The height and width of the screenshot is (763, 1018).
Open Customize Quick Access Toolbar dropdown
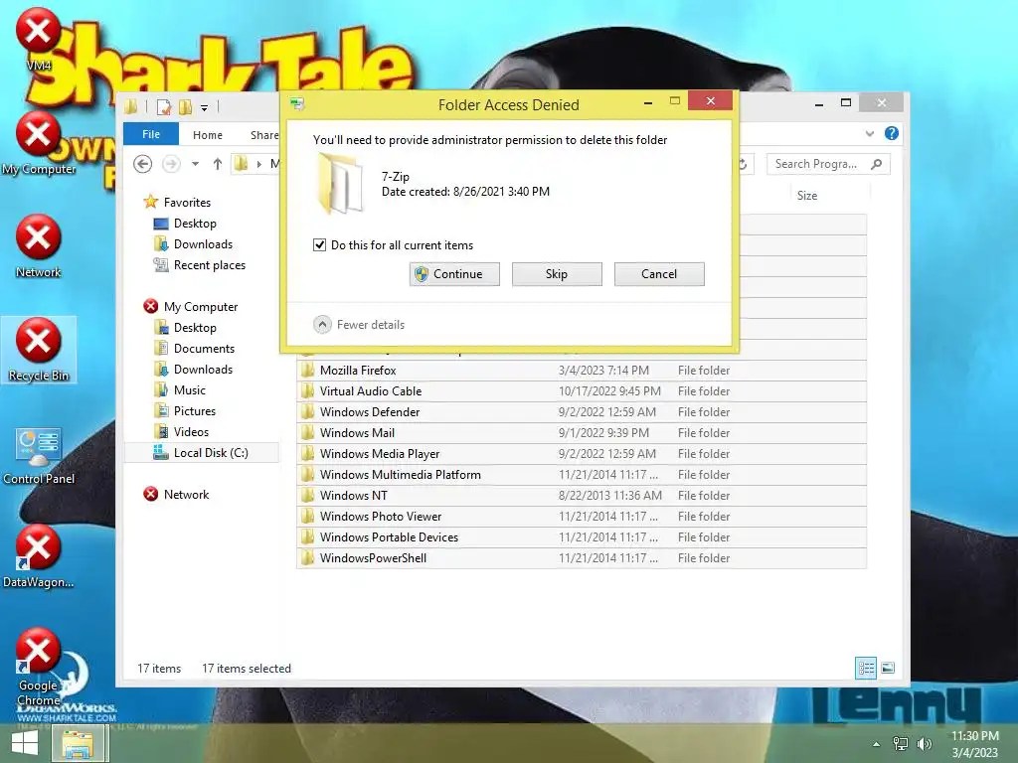pyautogui.click(x=204, y=107)
